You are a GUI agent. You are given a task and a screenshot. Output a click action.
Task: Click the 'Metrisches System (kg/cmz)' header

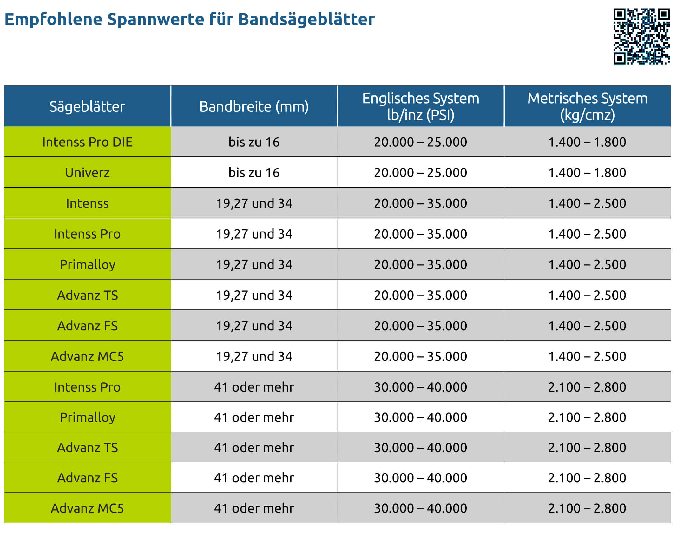[587, 106]
